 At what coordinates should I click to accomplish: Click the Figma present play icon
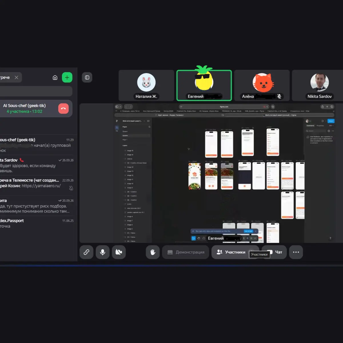tap(323, 121)
